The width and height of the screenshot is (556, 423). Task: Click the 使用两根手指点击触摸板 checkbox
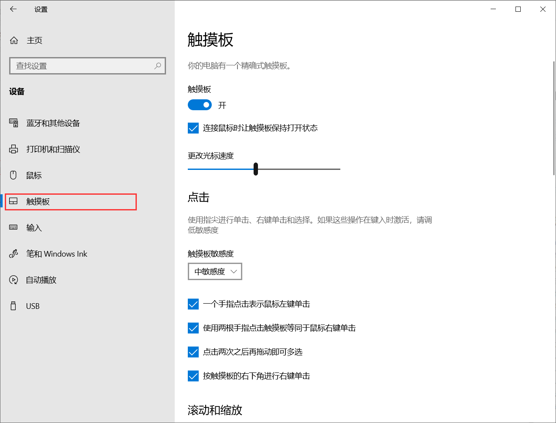(x=193, y=328)
